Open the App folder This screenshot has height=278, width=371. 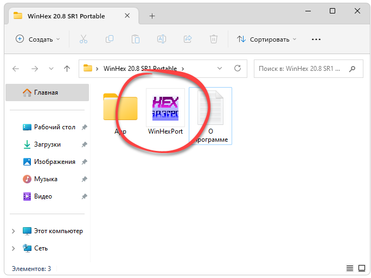pos(120,112)
